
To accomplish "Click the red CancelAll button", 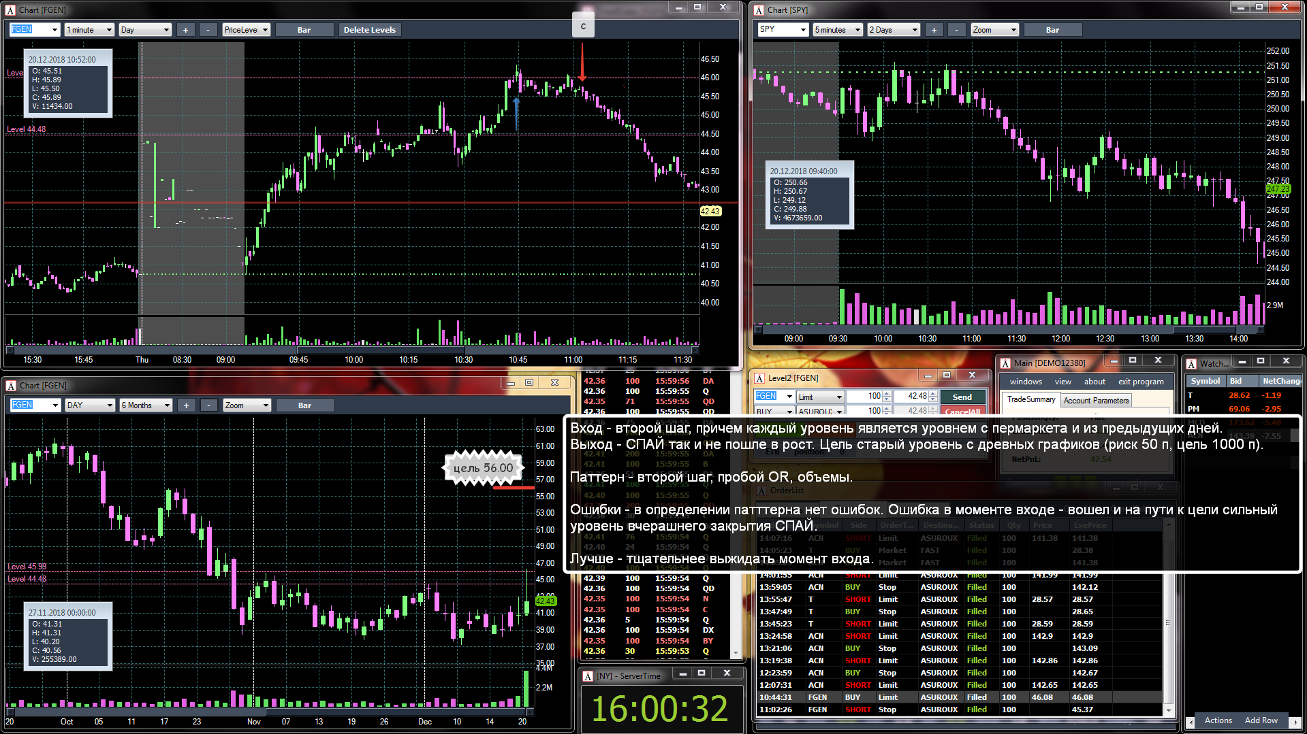I will pyautogui.click(x=962, y=412).
